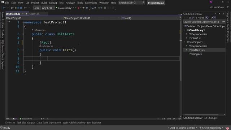Click Switch Views icon in Solution Explorer
Screen dimensions: 231x130
point(193,18)
